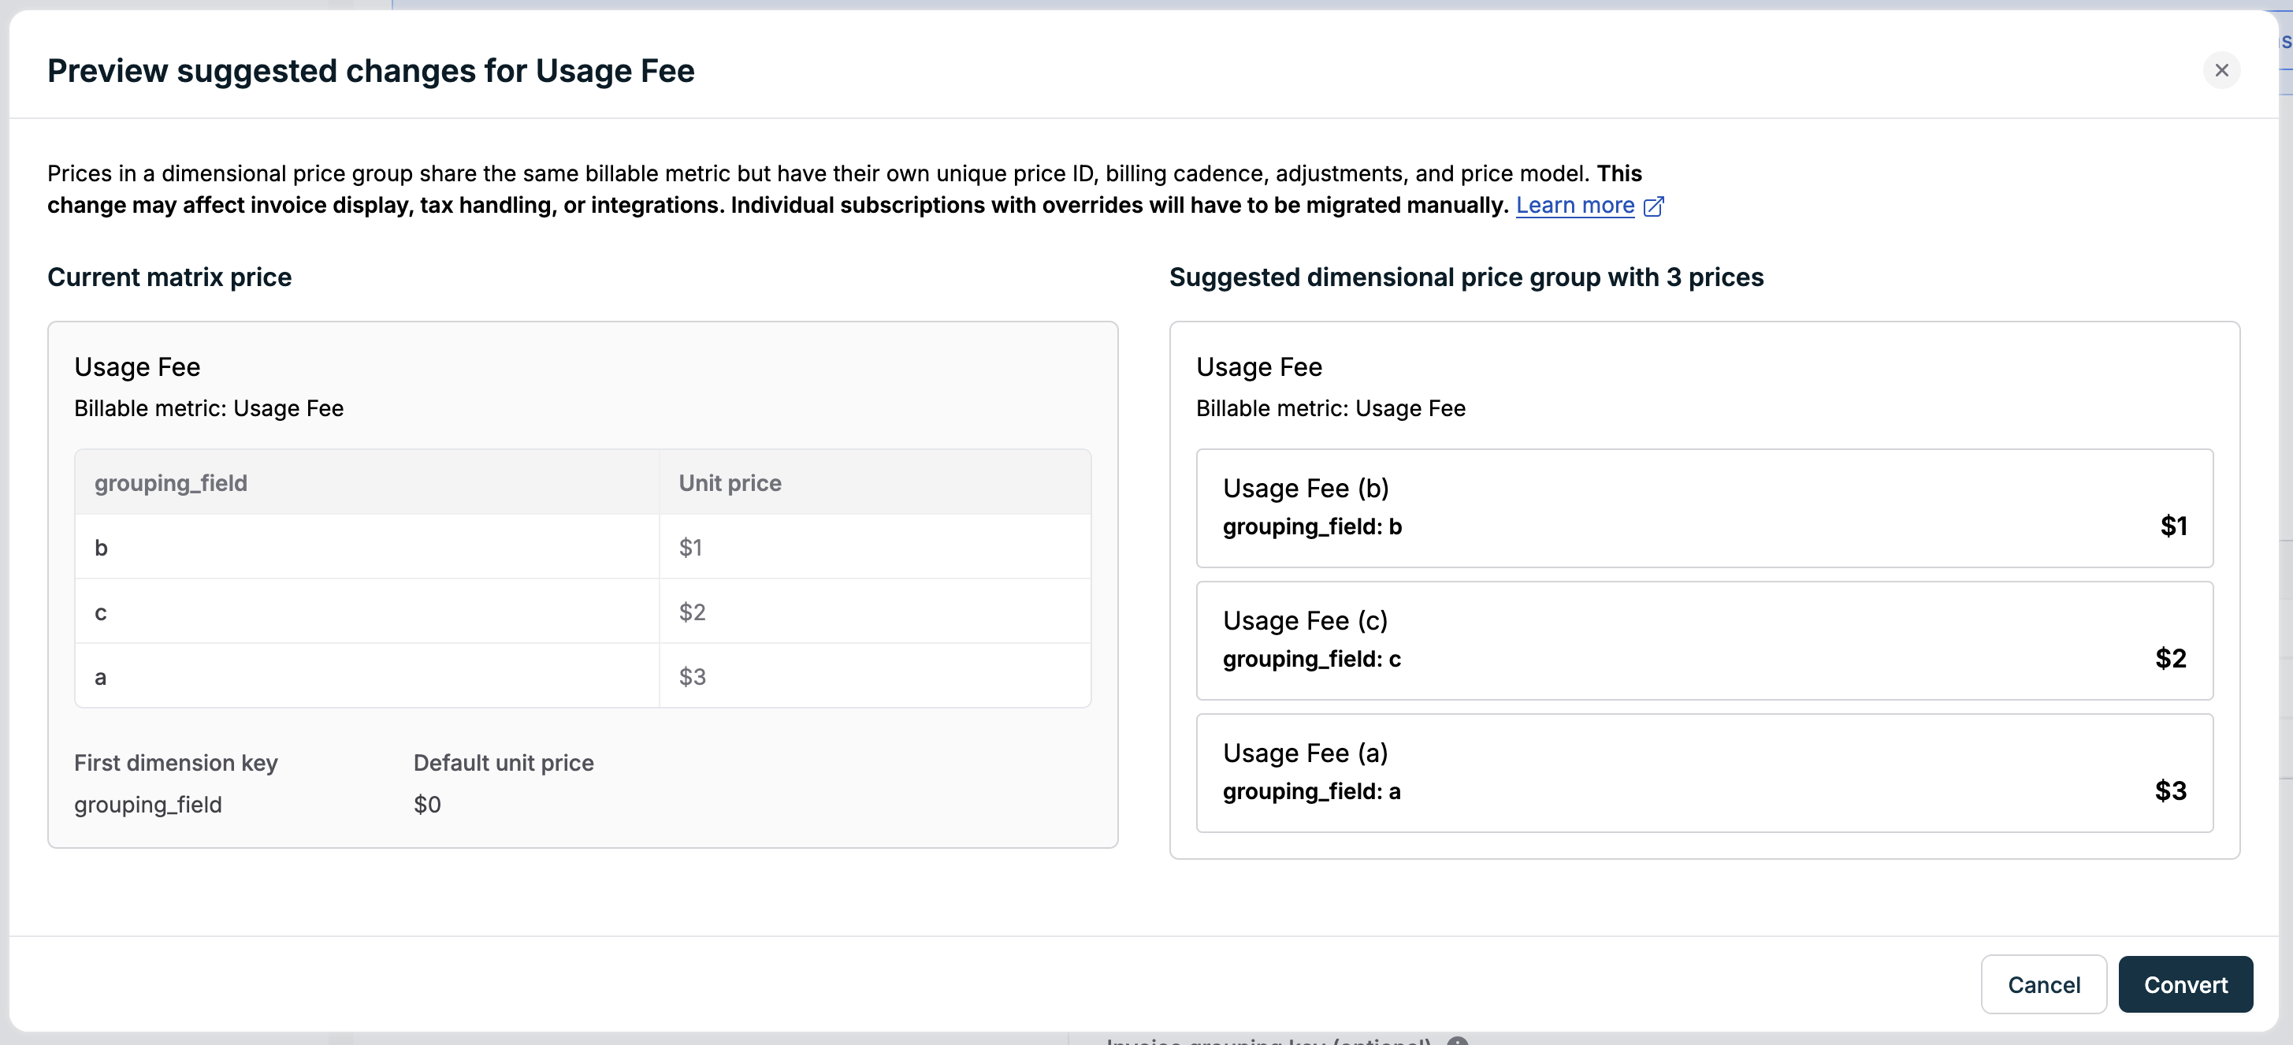Click the Current matrix price heading
The image size is (2293, 1045).
pyautogui.click(x=169, y=277)
